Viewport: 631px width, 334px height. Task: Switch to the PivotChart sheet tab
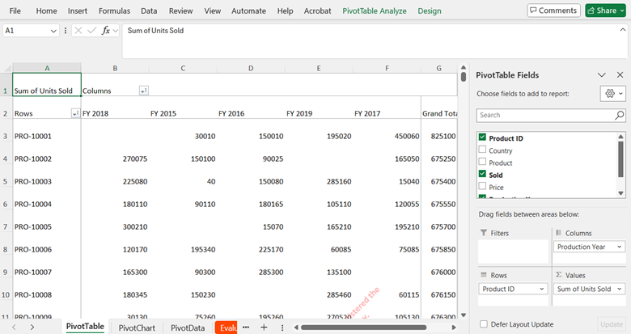click(x=137, y=328)
